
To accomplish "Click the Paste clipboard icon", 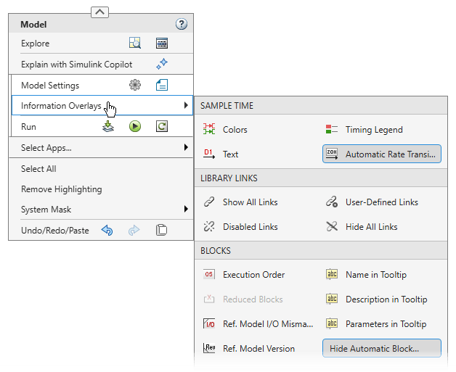I will click(161, 230).
